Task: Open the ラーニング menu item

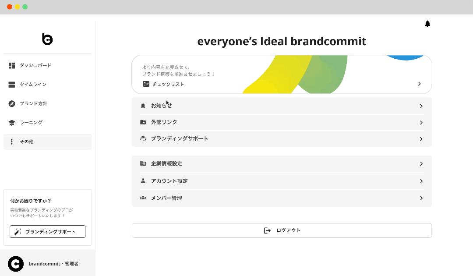Action: pyautogui.click(x=31, y=123)
